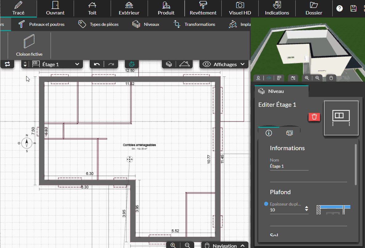Click the Plafond section heading

point(280,192)
